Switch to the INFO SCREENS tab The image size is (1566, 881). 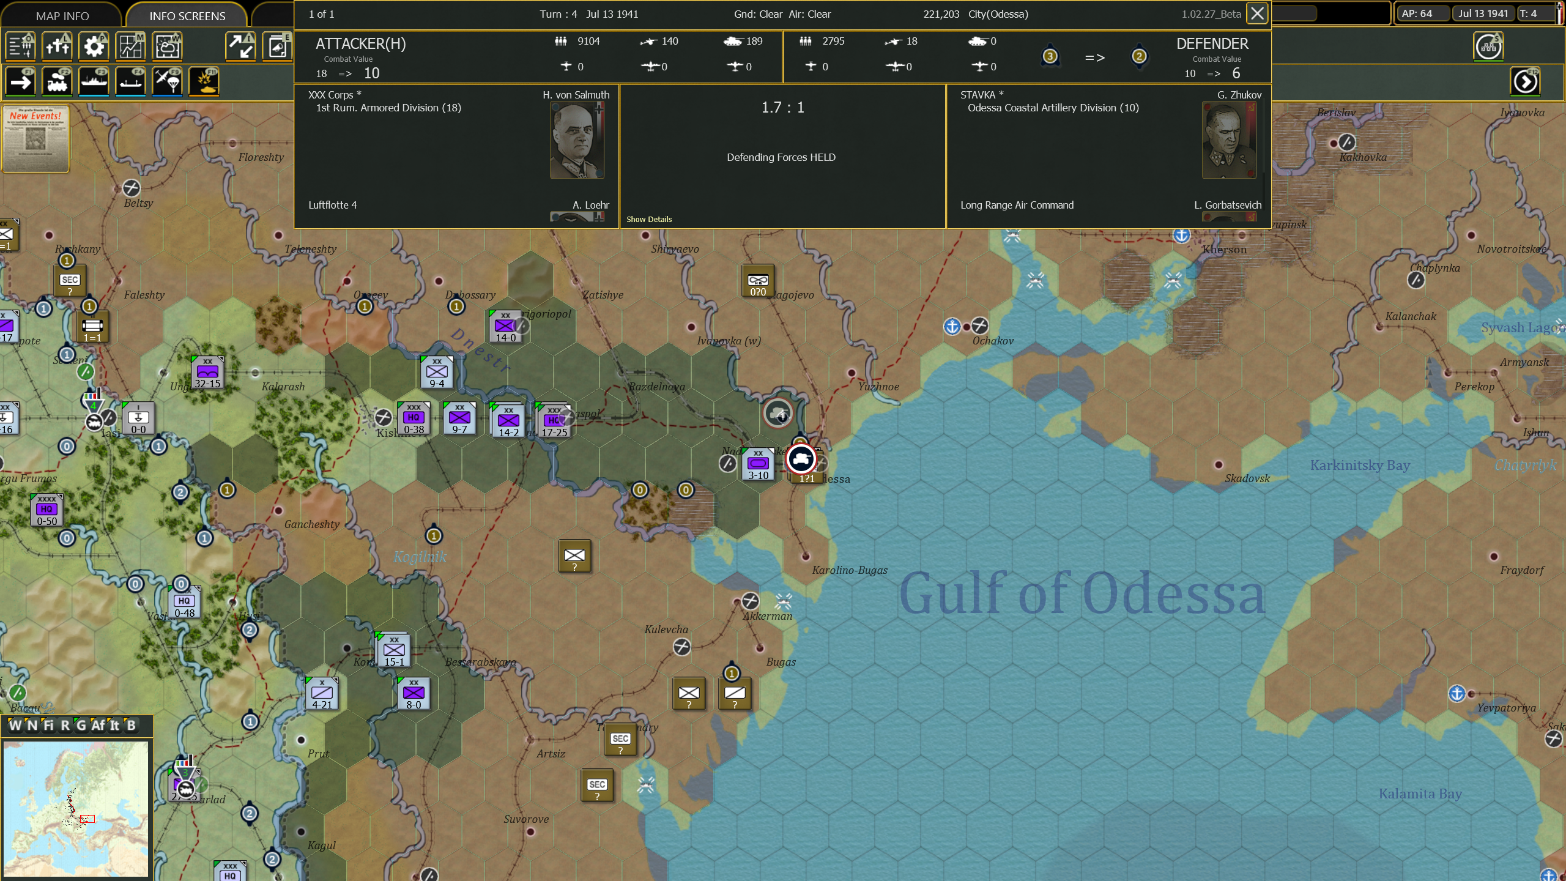coord(187,16)
